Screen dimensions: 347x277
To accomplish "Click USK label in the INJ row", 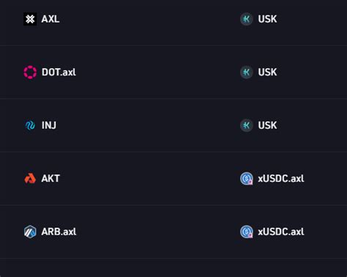I will point(267,125).
